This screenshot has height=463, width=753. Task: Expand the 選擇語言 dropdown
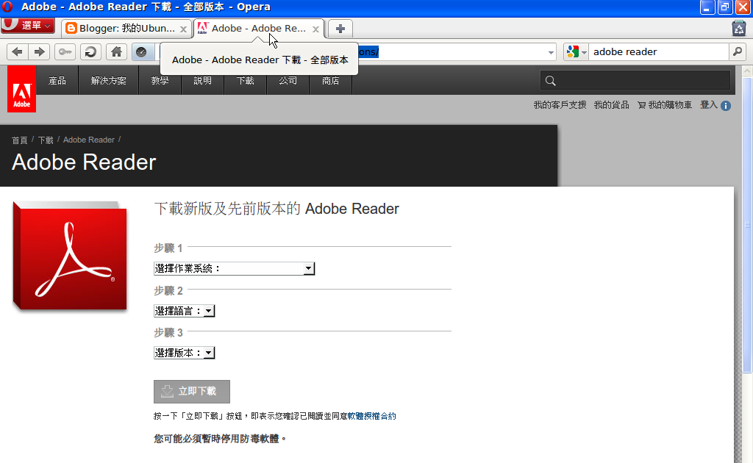(x=185, y=311)
